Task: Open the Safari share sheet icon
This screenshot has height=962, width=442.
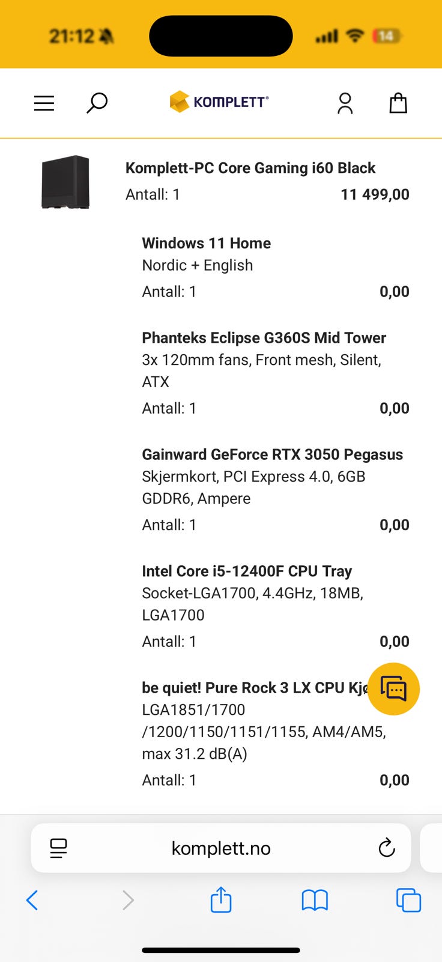Action: (221, 899)
